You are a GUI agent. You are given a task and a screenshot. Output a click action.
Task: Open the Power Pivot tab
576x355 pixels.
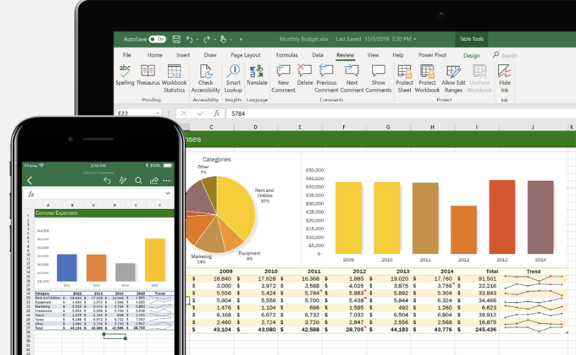[433, 55]
